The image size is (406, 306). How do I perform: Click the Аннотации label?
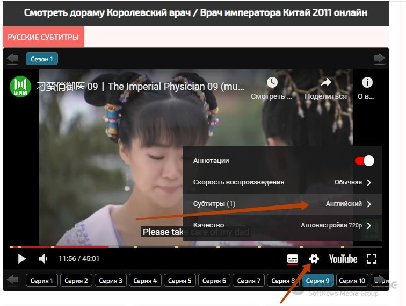click(211, 161)
